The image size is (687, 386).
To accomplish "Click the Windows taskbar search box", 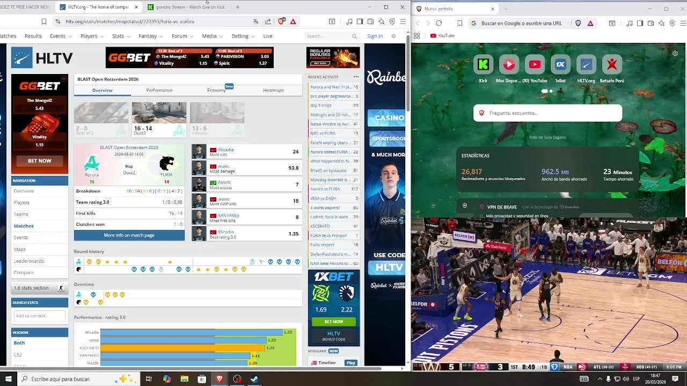I will (x=79, y=379).
